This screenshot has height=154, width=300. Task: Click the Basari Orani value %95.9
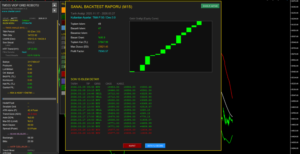[102, 38]
